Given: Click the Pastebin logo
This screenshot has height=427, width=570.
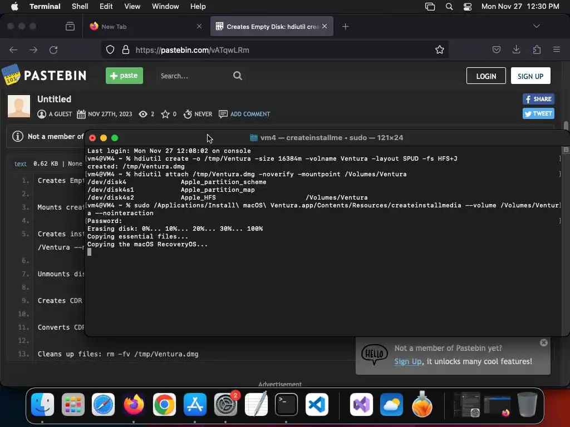Looking at the screenshot, I should pyautogui.click(x=44, y=75).
